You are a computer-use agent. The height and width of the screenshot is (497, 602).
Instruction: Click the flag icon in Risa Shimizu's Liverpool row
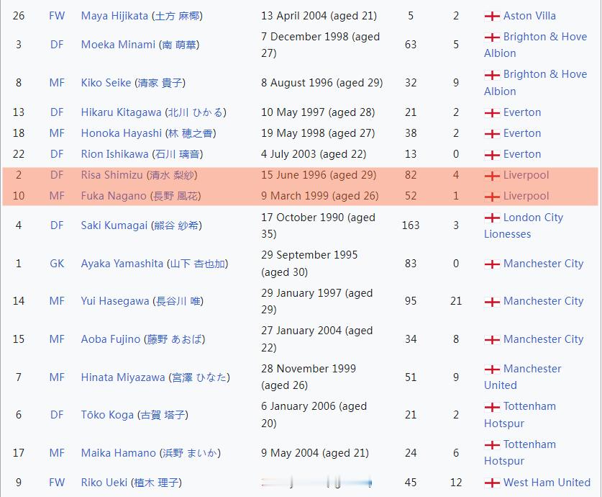coord(492,176)
